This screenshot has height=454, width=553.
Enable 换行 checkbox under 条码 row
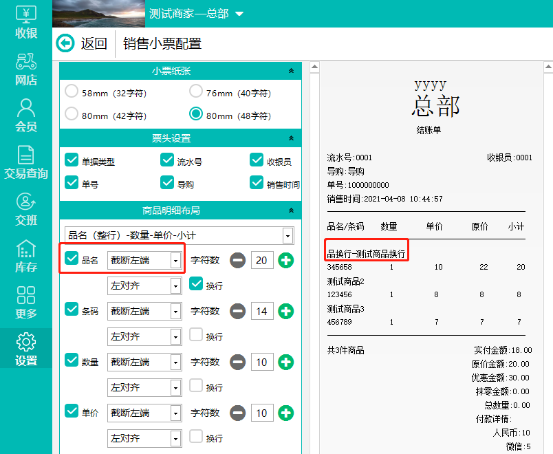click(x=196, y=335)
